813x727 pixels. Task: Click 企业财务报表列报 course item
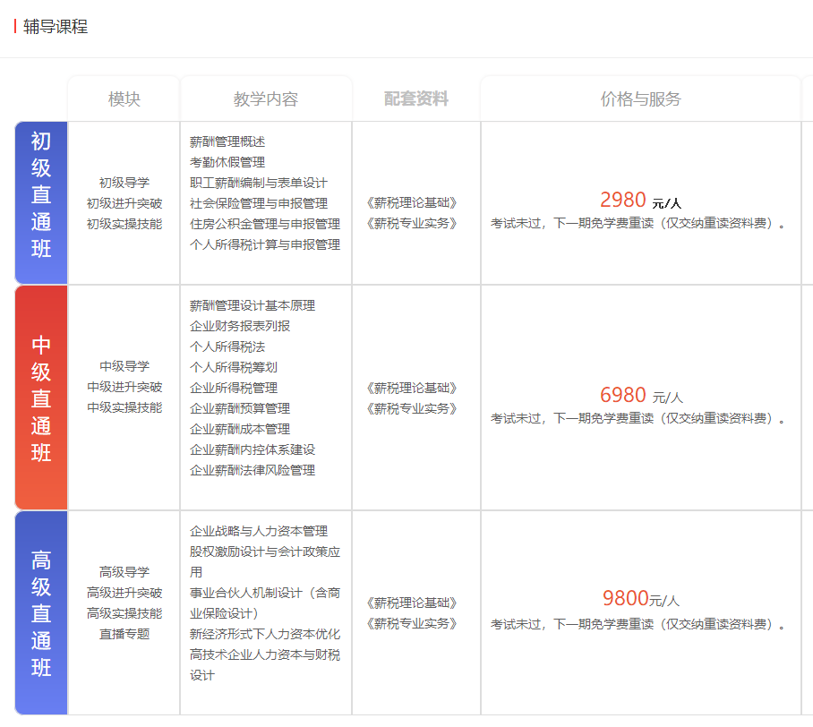pos(240,326)
